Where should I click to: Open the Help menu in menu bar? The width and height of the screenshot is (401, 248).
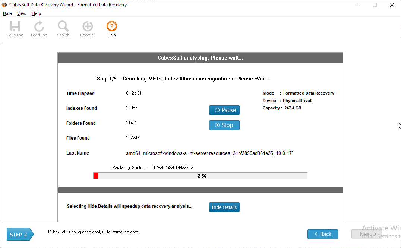36,13
